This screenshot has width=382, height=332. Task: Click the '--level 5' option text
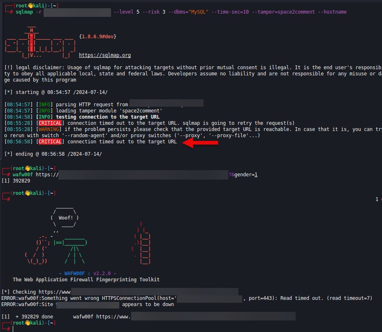click(x=127, y=12)
